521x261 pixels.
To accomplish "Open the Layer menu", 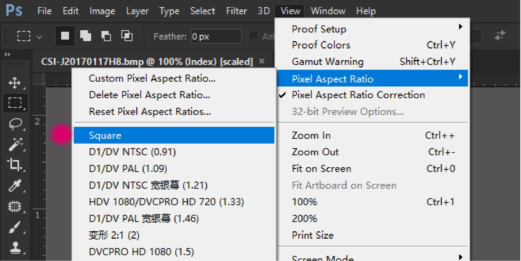I will click(137, 11).
